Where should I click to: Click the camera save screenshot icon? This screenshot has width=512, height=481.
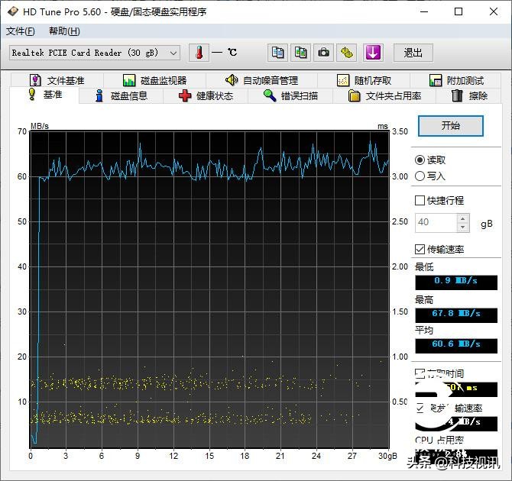coord(324,53)
